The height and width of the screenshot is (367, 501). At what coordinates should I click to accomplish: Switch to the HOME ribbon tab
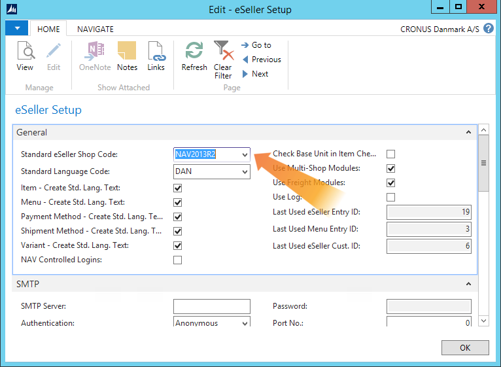pos(48,29)
